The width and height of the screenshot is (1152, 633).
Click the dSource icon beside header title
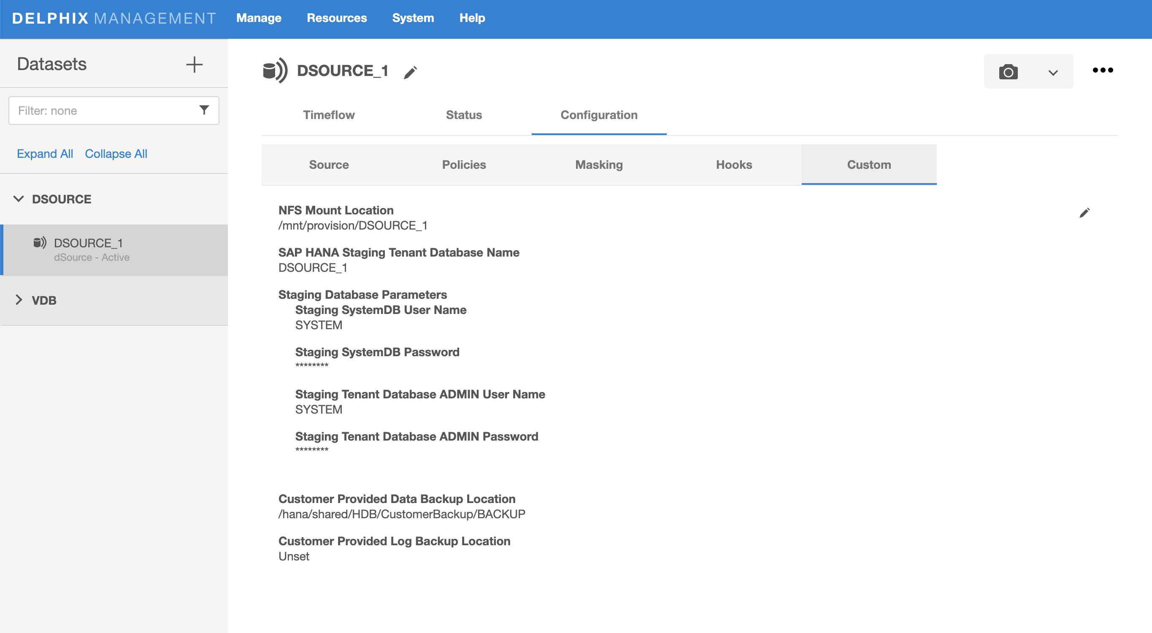click(x=275, y=70)
